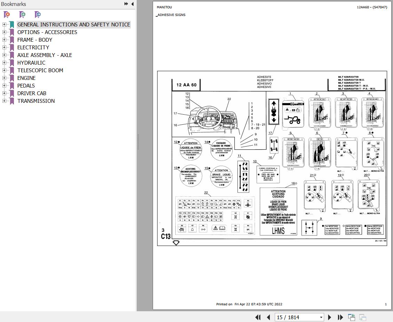Open AXLE ASSEMBLY - AXLE bookmark
The height and width of the screenshot is (322, 393).
45,55
